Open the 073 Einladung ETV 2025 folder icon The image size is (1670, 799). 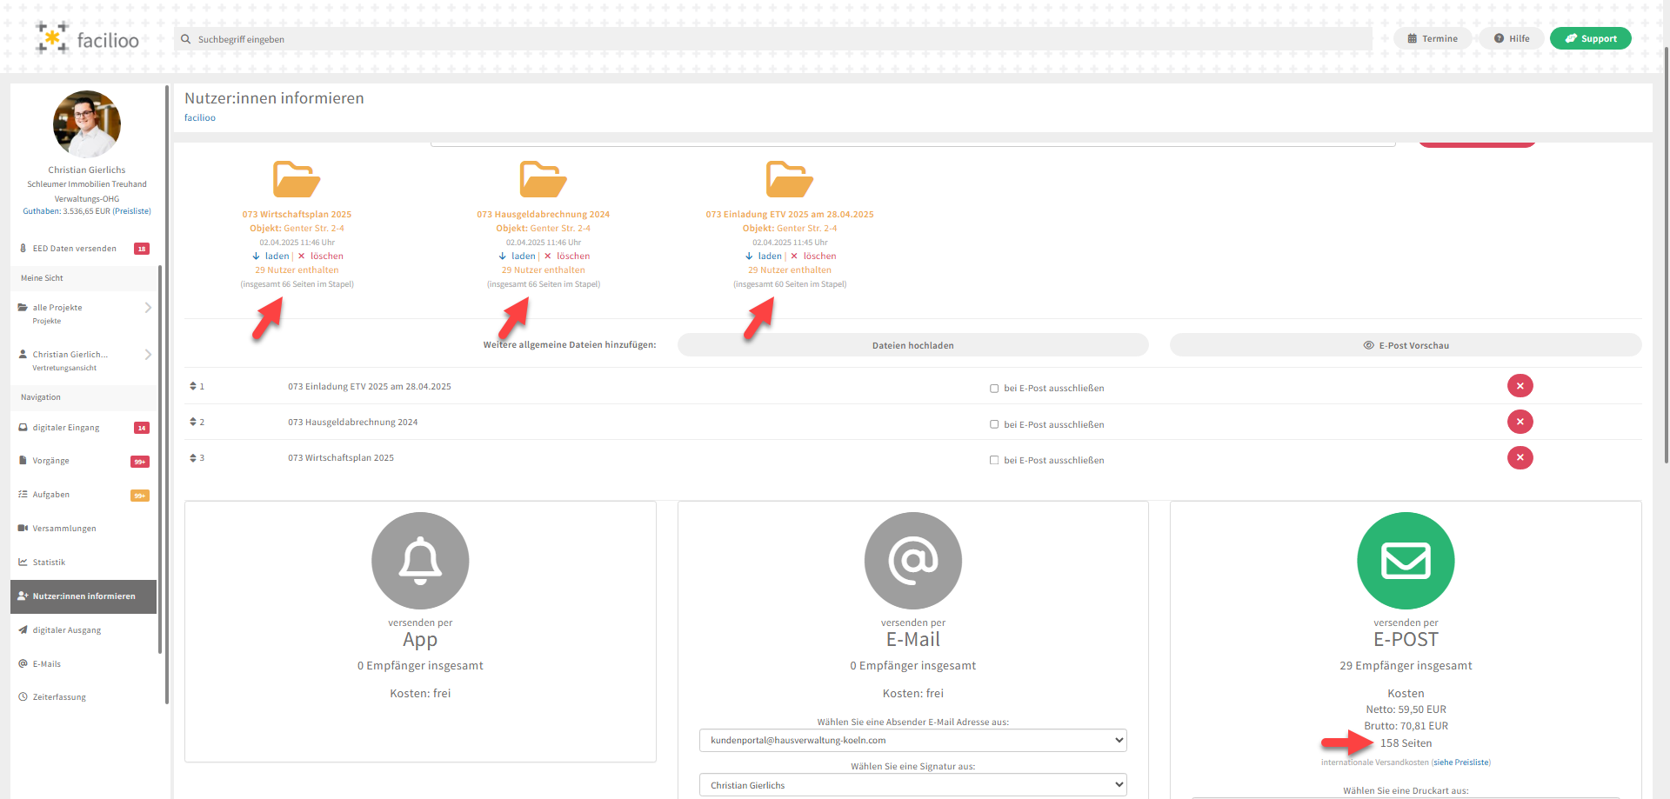(789, 179)
